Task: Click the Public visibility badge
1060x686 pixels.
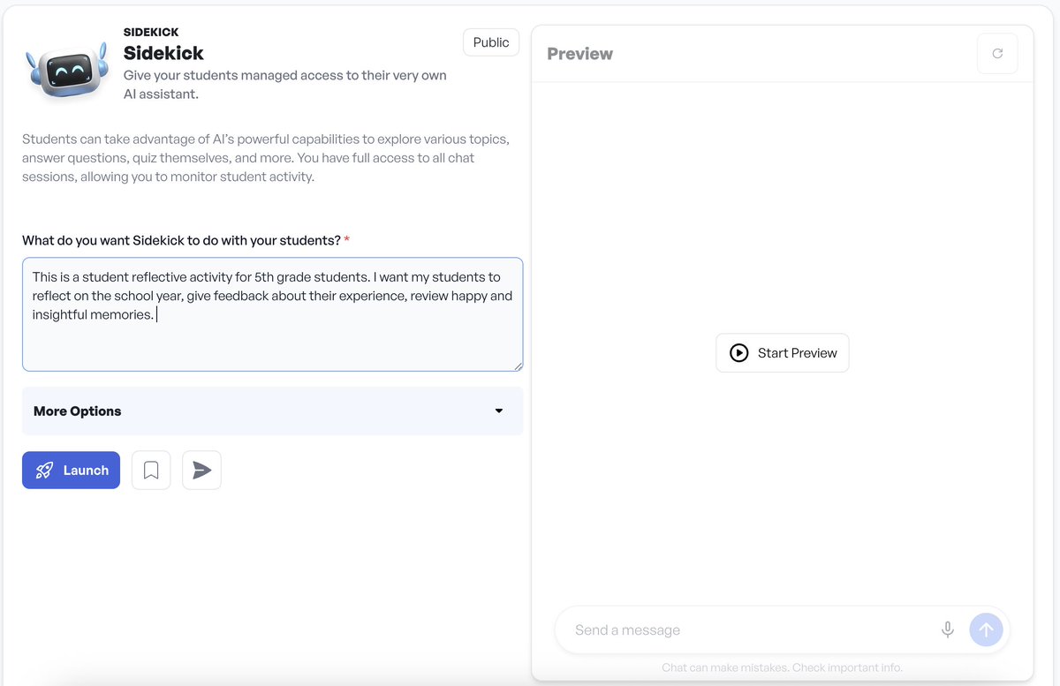Action: pyautogui.click(x=491, y=42)
